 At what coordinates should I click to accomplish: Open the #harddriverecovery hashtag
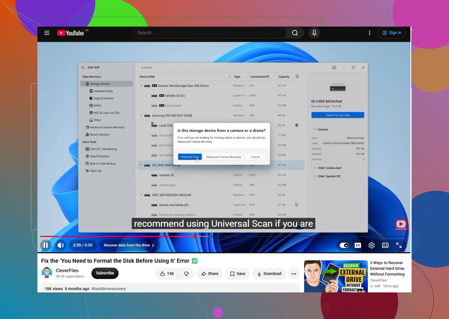[109, 289]
